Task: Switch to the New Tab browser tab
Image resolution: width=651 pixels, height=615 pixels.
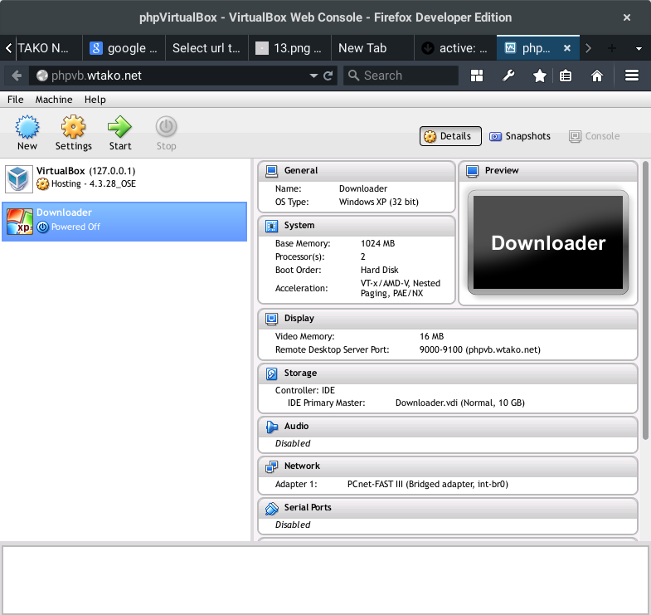Action: [372, 48]
